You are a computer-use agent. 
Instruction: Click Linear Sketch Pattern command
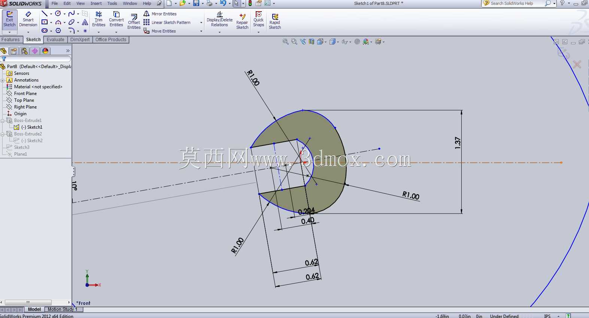click(x=167, y=22)
